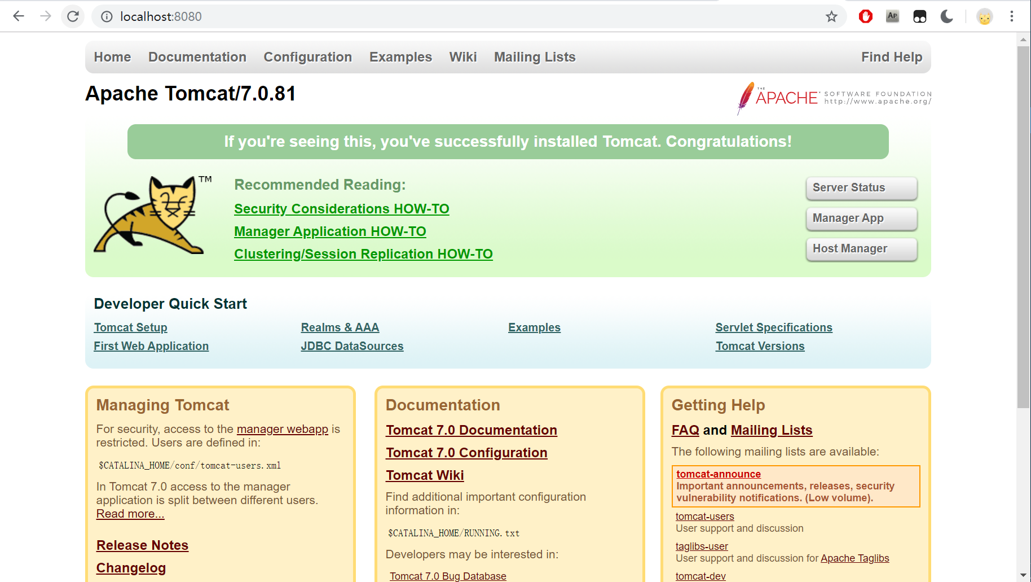
Task: Reload the localhost page
Action: 73,16
